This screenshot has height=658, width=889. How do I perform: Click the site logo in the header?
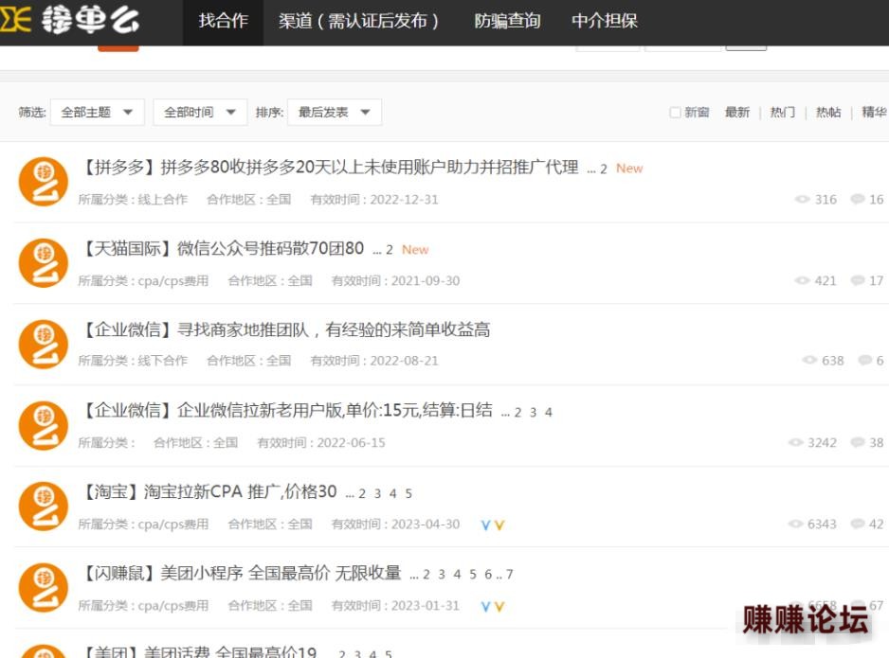coord(70,21)
